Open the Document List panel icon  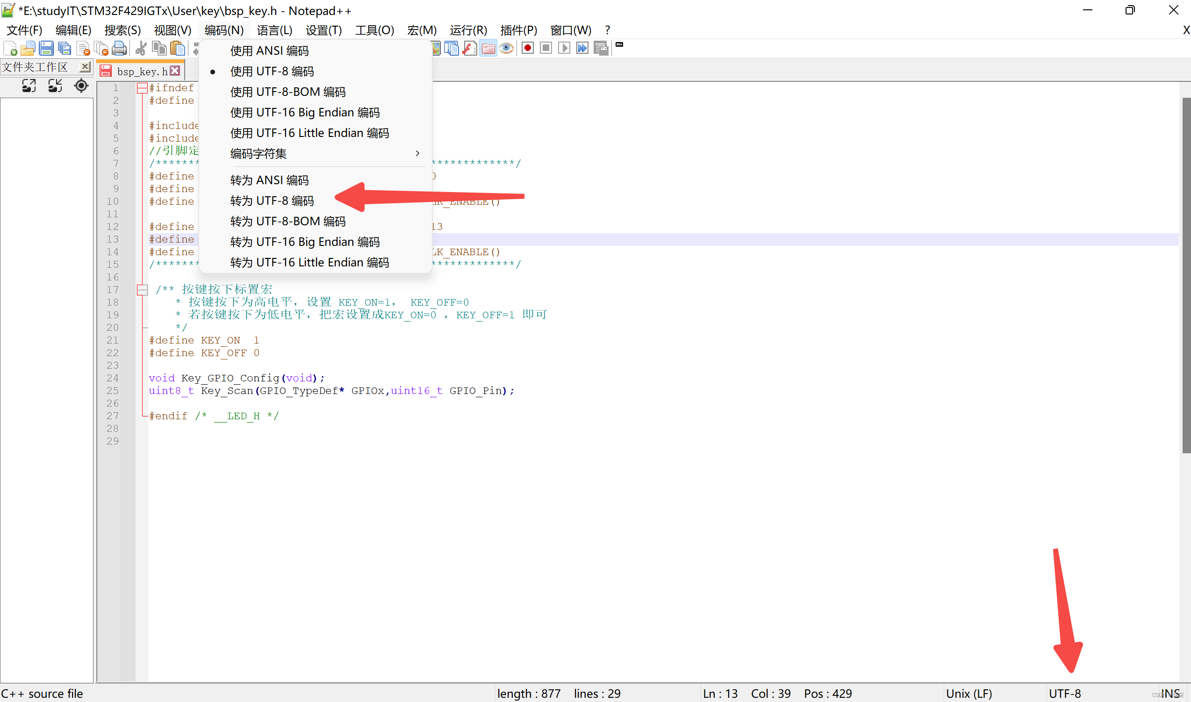(452, 48)
